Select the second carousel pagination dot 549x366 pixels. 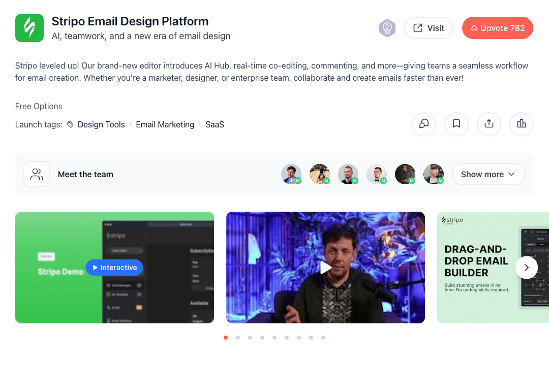(237, 337)
